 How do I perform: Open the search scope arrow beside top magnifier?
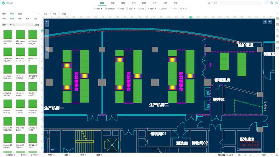[x=212, y=3]
